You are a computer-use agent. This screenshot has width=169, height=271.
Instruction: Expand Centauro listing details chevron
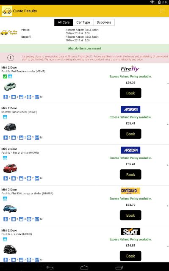(167, 206)
